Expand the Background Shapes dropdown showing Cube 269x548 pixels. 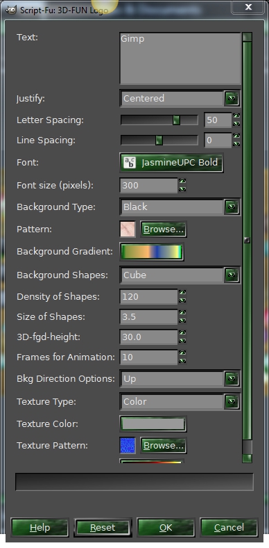(x=180, y=275)
